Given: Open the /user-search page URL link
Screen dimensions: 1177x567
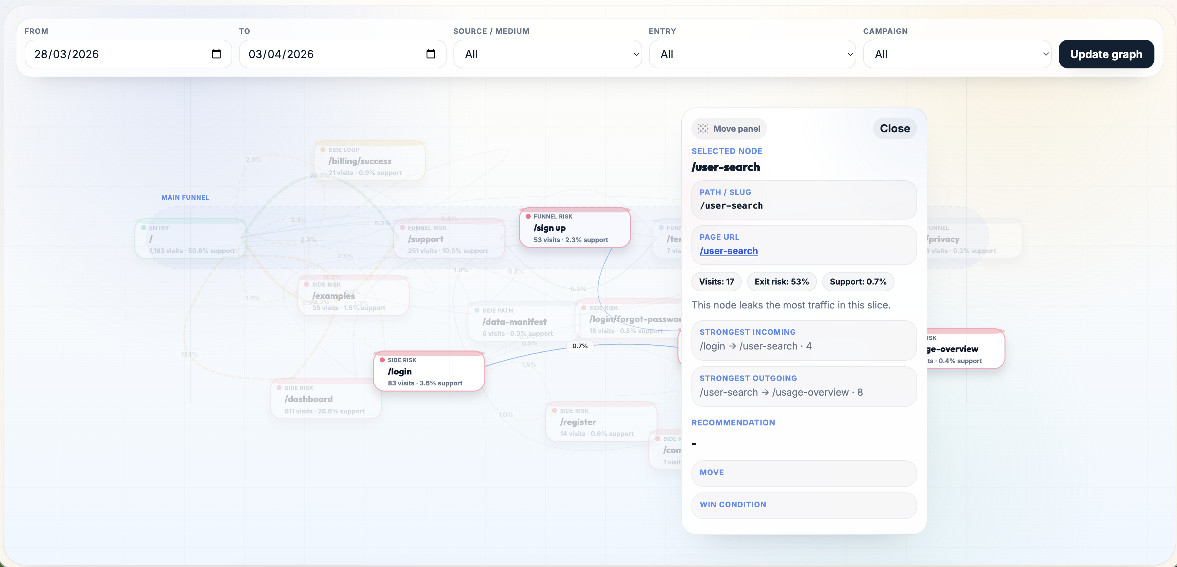Looking at the screenshot, I should pos(729,251).
